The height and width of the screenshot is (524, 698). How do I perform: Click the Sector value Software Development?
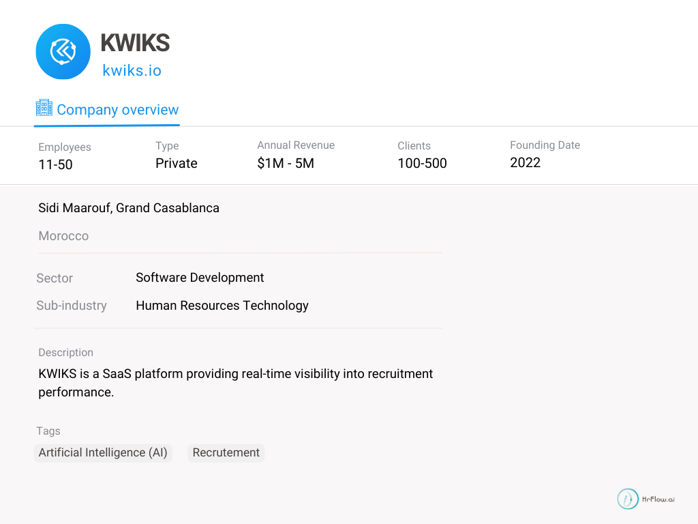coord(200,278)
